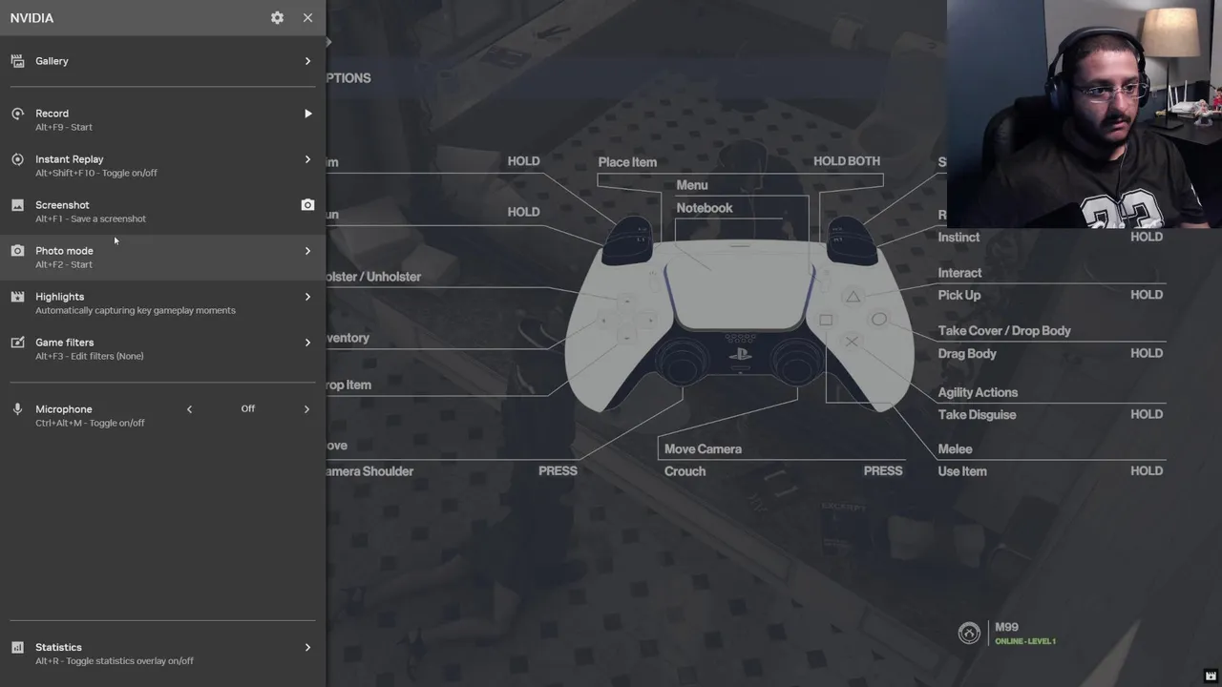Click the NVIDIA title text

[32, 18]
